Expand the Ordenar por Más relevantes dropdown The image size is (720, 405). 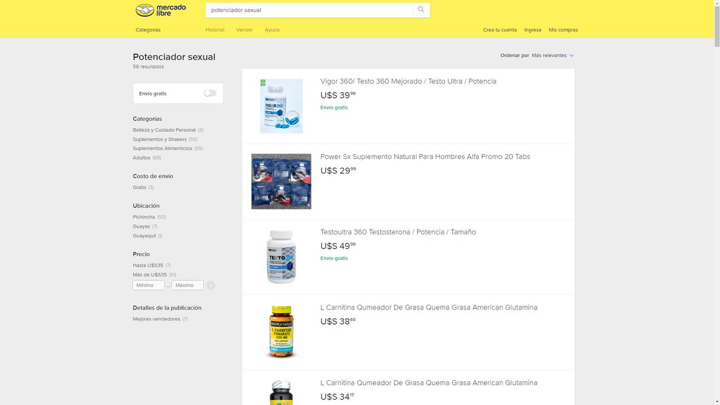[x=552, y=56]
